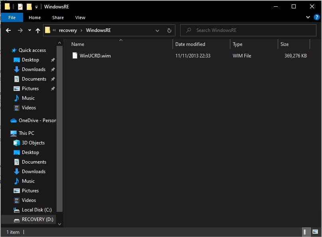Click the 369,276 KB size cell
Image resolution: width=322 pixels, height=237 pixels.
point(296,56)
